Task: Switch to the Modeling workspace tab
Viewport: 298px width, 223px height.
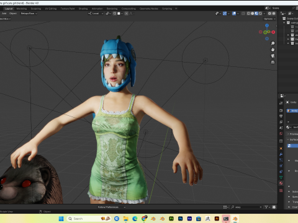Action: click(22, 9)
